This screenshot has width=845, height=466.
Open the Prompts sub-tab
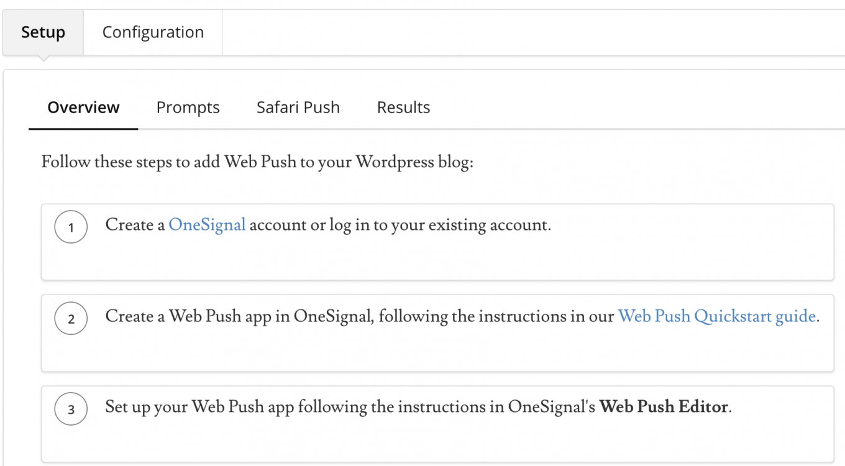click(188, 107)
